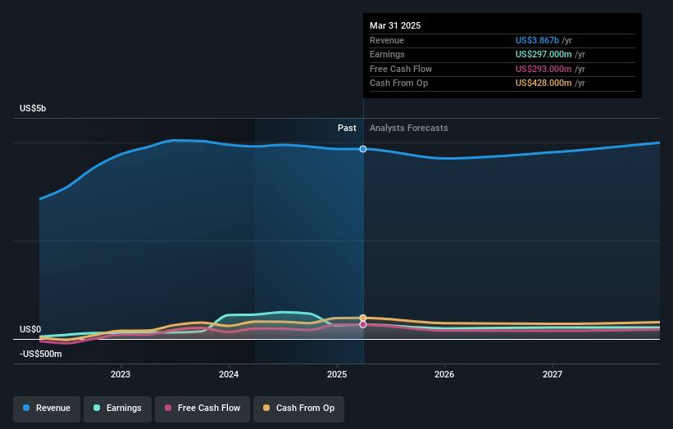Click the Earnings row label in tooltip
Image resolution: width=673 pixels, height=429 pixels.
(x=387, y=54)
